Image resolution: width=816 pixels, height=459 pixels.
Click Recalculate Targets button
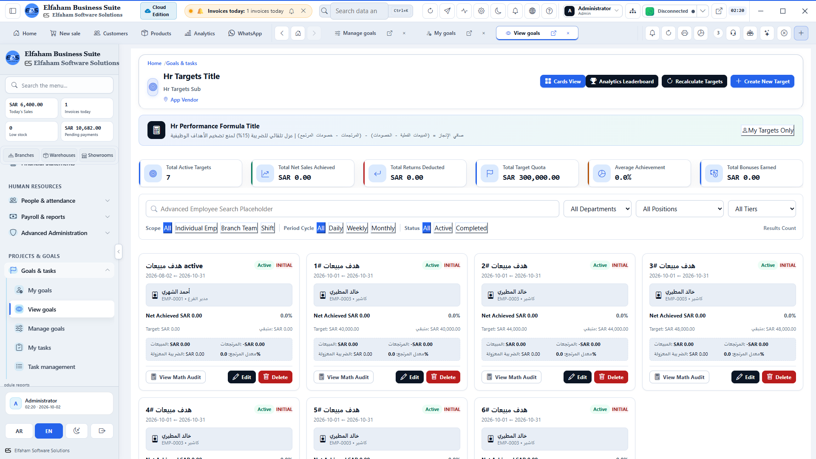[x=694, y=81]
